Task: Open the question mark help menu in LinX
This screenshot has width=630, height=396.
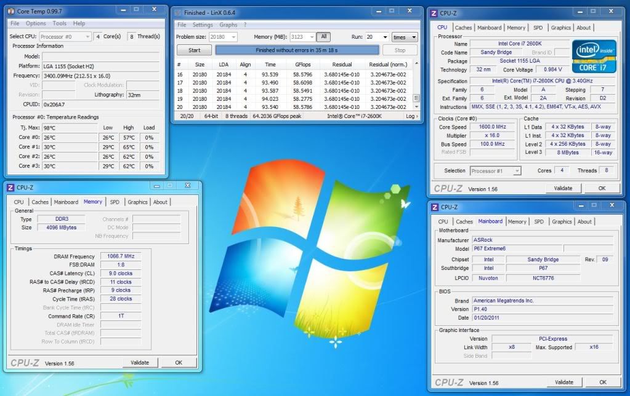Action: coord(244,25)
